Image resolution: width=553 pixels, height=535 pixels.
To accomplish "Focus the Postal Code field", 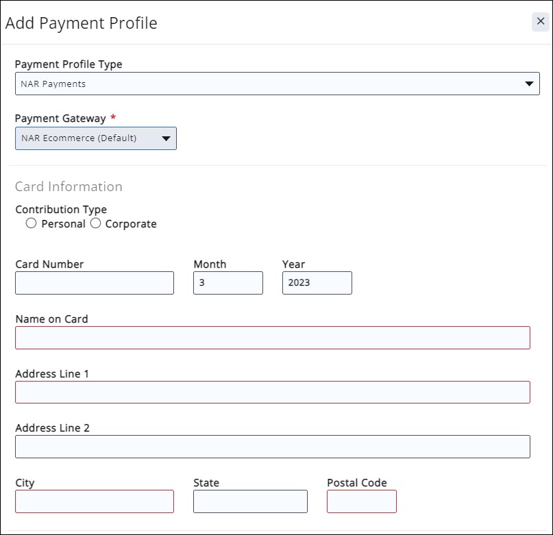I will pyautogui.click(x=361, y=501).
